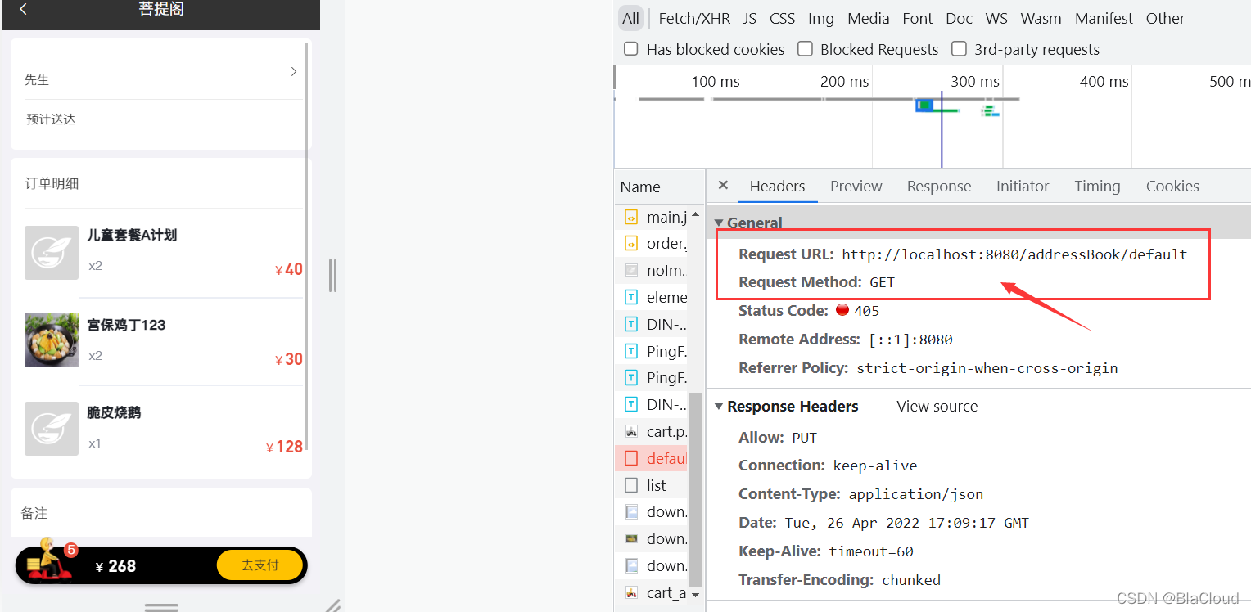This screenshot has height=612, width=1251.
Task: Filter requests by WS
Action: [x=996, y=18]
